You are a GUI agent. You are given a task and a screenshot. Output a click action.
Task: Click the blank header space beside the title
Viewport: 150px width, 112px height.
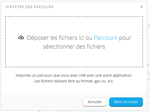(96, 7)
